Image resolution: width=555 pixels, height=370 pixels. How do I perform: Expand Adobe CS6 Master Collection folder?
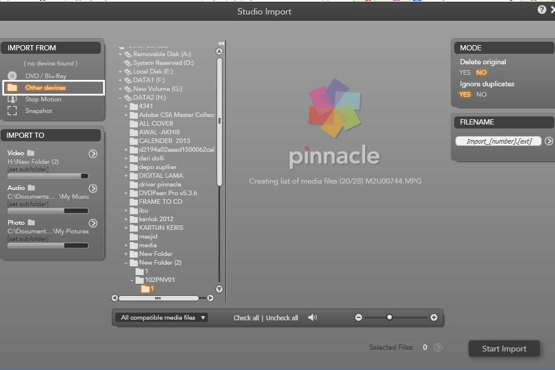pyautogui.click(x=126, y=115)
